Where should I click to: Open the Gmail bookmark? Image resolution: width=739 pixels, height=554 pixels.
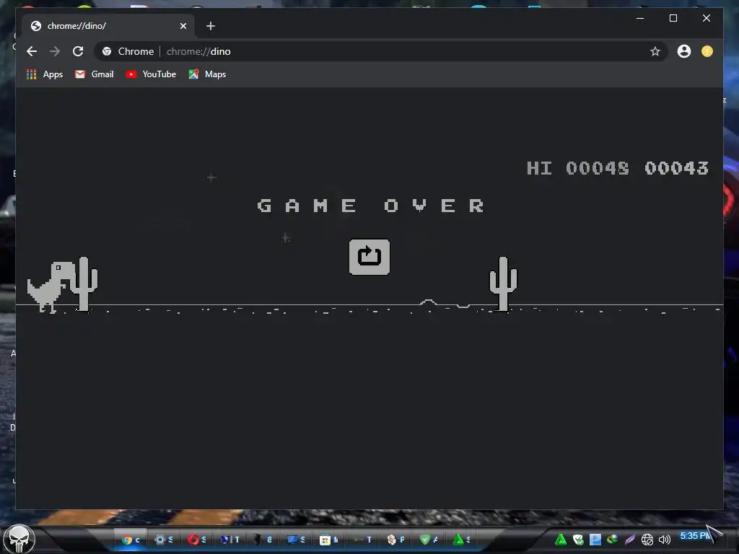[x=95, y=74]
